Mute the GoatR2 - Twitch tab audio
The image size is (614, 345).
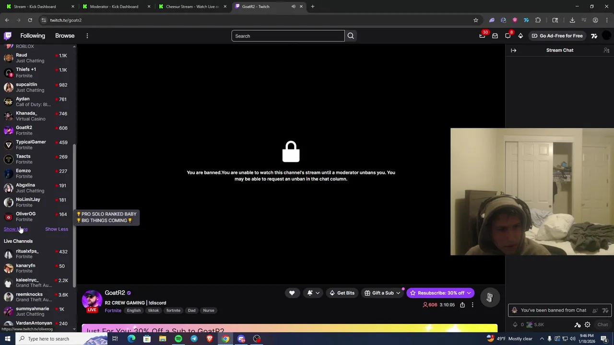pyautogui.click(x=293, y=7)
